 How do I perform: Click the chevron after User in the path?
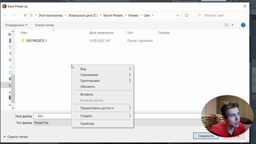pyautogui.click(x=153, y=16)
